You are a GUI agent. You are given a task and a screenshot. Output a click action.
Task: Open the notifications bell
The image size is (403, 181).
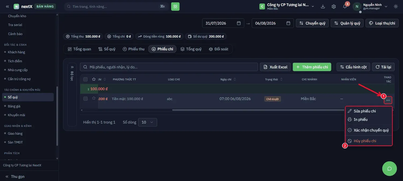point(345,6)
